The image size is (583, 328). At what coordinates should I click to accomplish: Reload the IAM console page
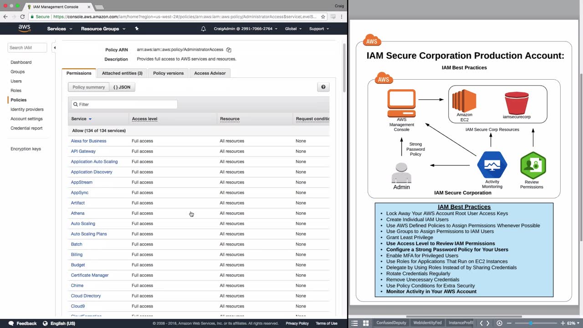tap(22, 16)
